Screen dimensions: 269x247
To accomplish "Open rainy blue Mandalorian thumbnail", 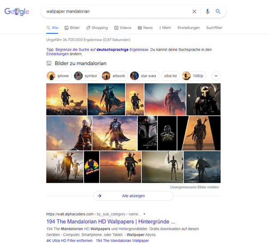I will point(202,167).
